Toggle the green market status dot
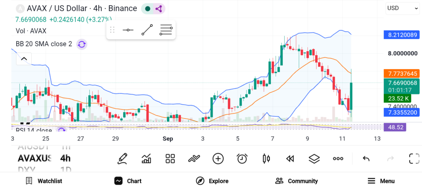Screen dimensions: 422x190 [x=148, y=9]
